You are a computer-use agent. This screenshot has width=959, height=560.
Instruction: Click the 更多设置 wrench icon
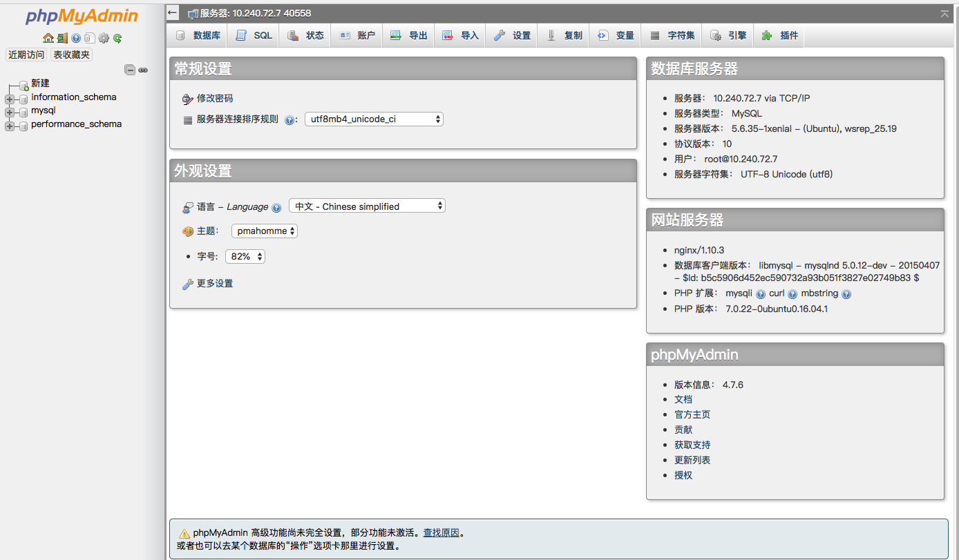pyautogui.click(x=188, y=284)
